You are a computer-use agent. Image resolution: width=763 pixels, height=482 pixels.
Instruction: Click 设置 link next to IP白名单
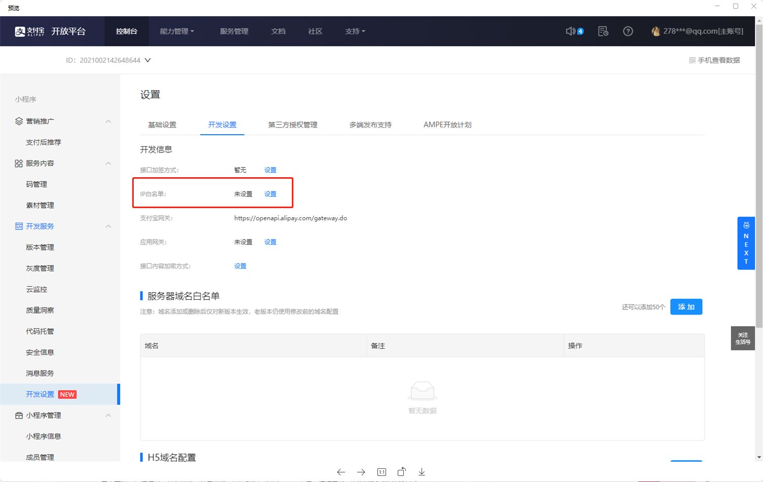click(x=271, y=194)
